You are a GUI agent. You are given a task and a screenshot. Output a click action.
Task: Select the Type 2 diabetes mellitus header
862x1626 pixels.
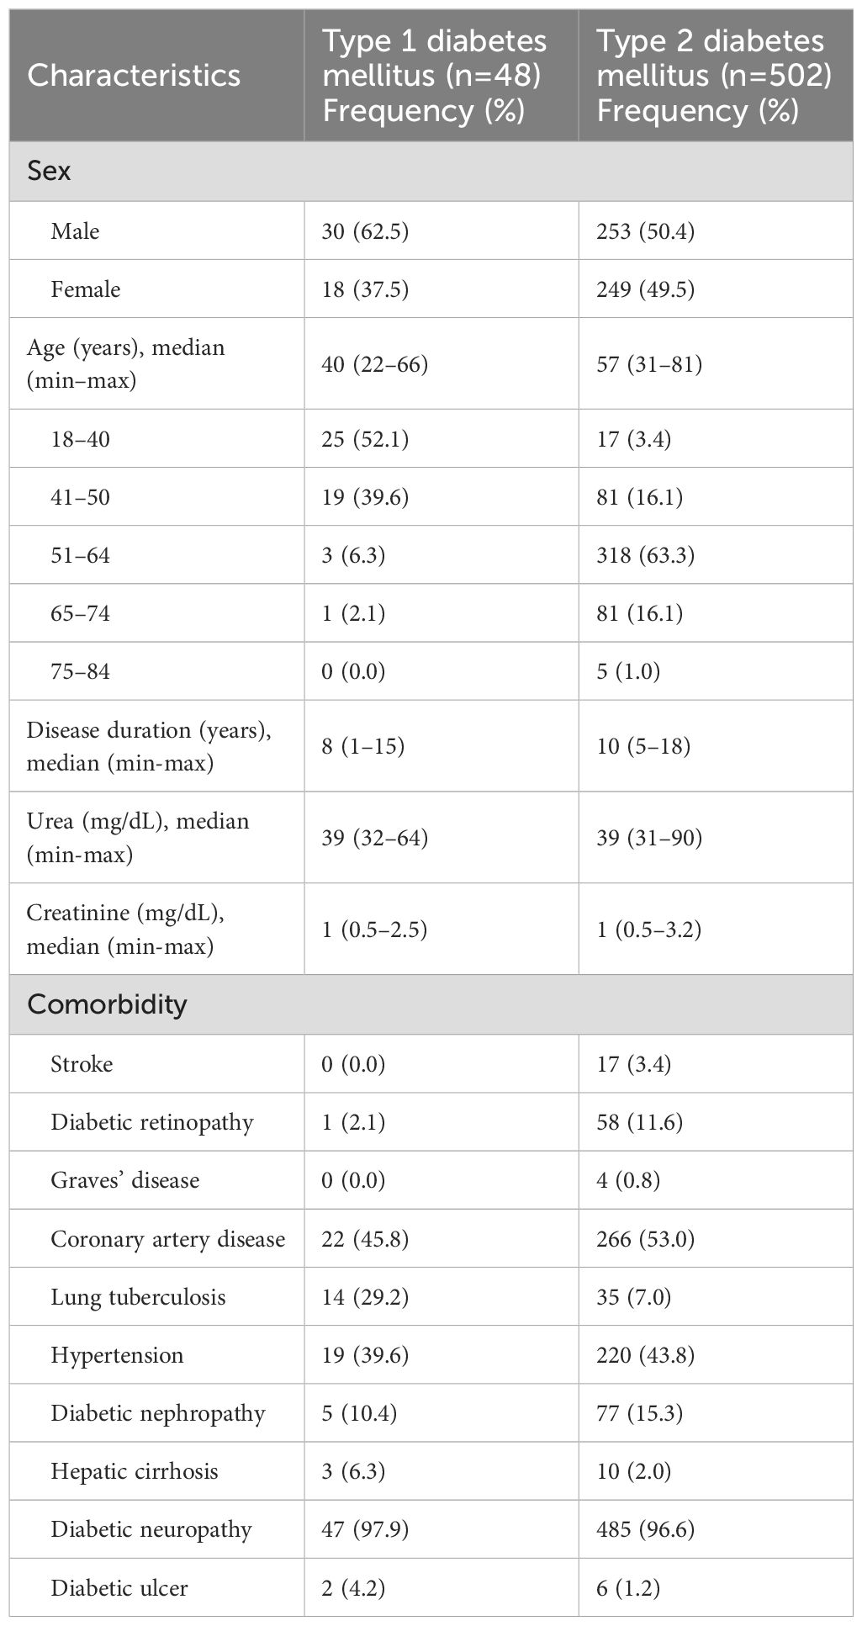coord(711,76)
